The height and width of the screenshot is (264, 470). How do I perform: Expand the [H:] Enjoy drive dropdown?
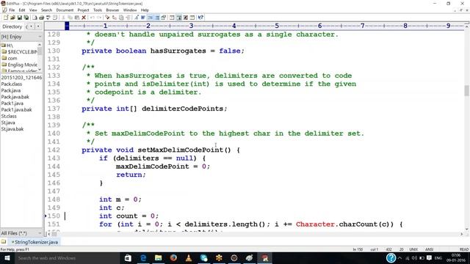[x=39, y=37]
